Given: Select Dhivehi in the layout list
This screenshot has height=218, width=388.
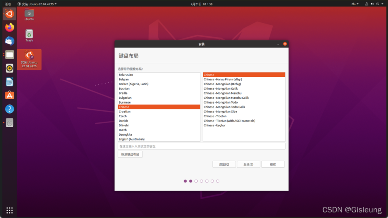Looking at the screenshot, I should click(x=159, y=125).
